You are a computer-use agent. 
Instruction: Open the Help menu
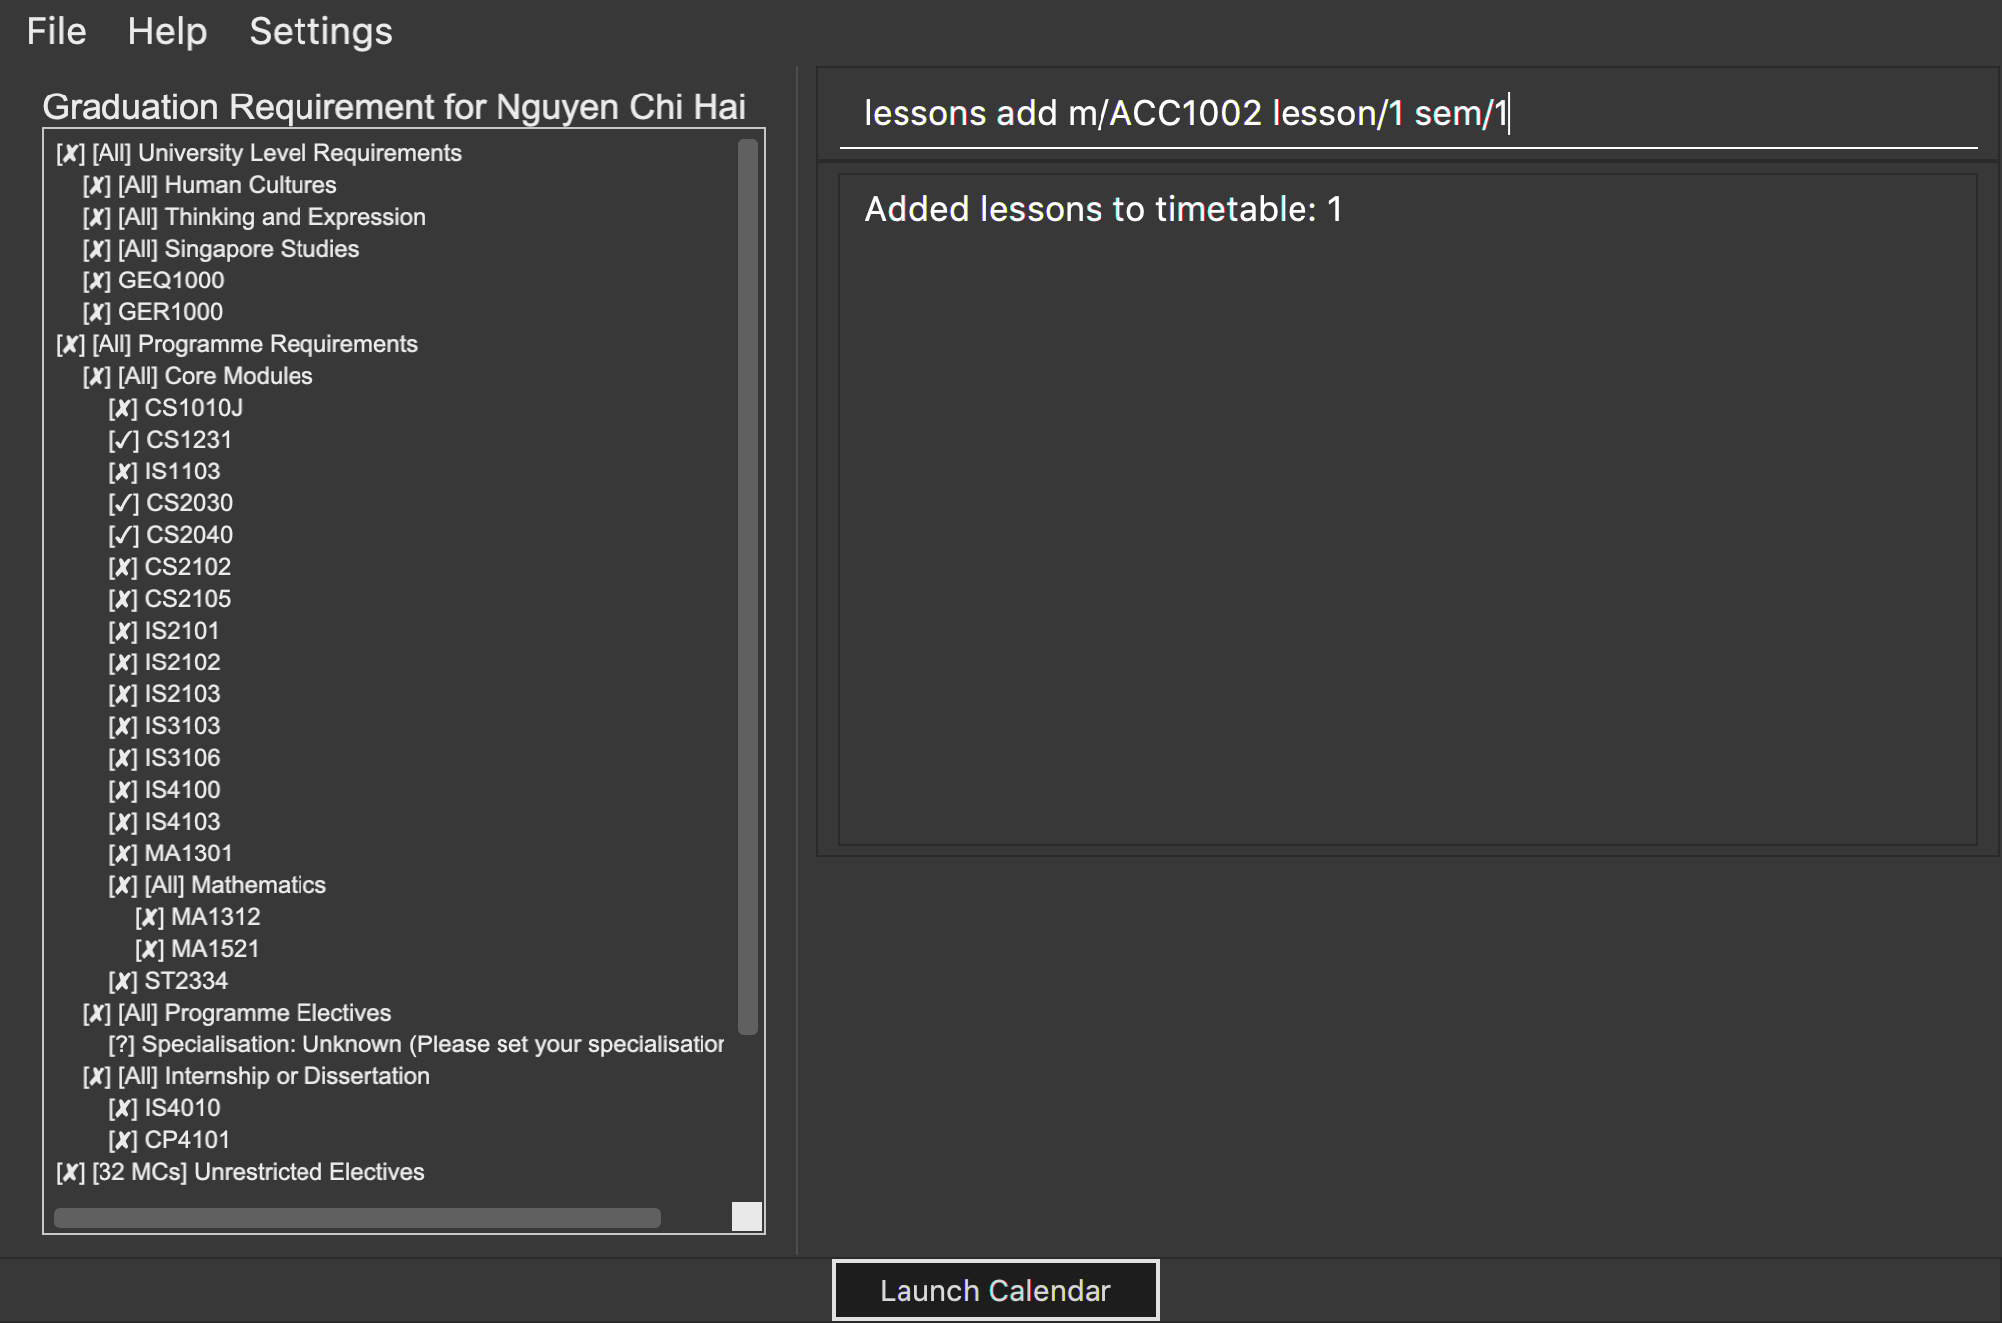[167, 32]
